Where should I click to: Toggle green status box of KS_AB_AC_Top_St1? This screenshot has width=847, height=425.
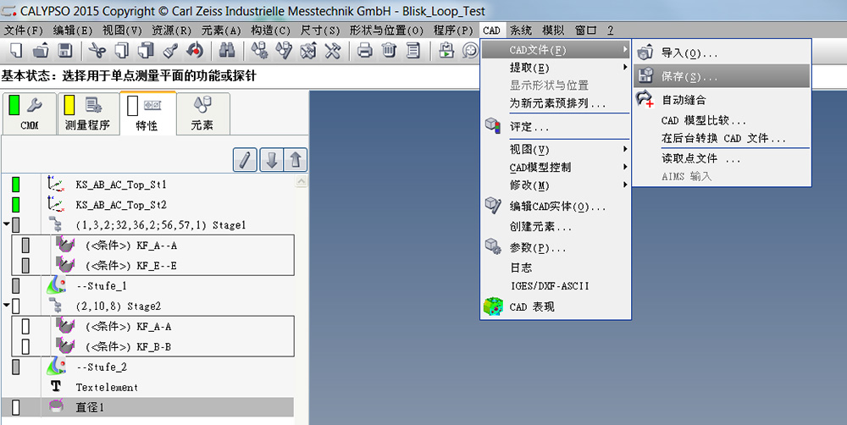pyautogui.click(x=15, y=185)
